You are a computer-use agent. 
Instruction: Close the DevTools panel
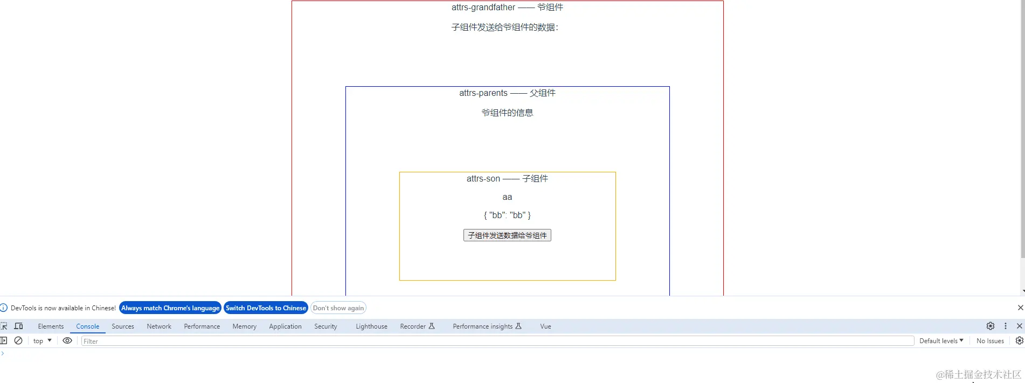(1020, 326)
